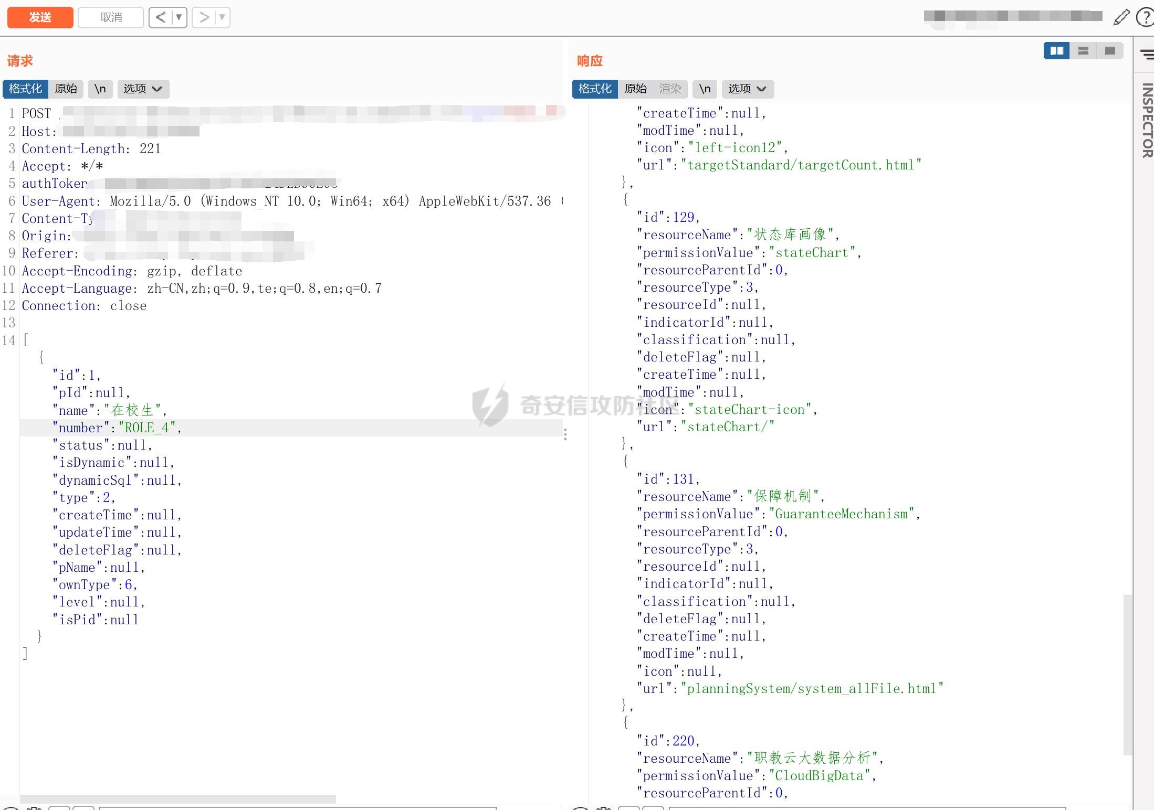Select combined single-pane layout icon
Image resolution: width=1154 pixels, height=810 pixels.
(1110, 51)
